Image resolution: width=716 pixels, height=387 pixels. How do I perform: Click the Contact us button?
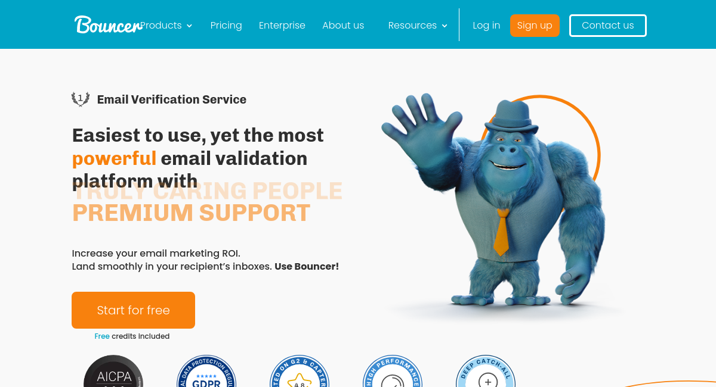[608, 26]
